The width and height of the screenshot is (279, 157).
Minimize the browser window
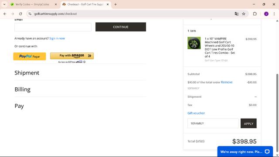click(254, 4)
